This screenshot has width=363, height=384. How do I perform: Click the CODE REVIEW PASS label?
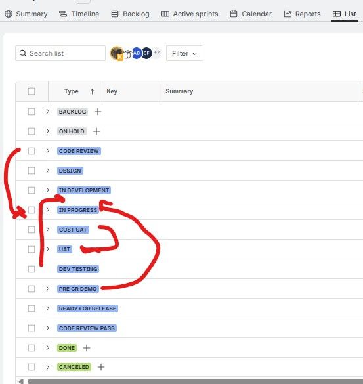pos(87,328)
